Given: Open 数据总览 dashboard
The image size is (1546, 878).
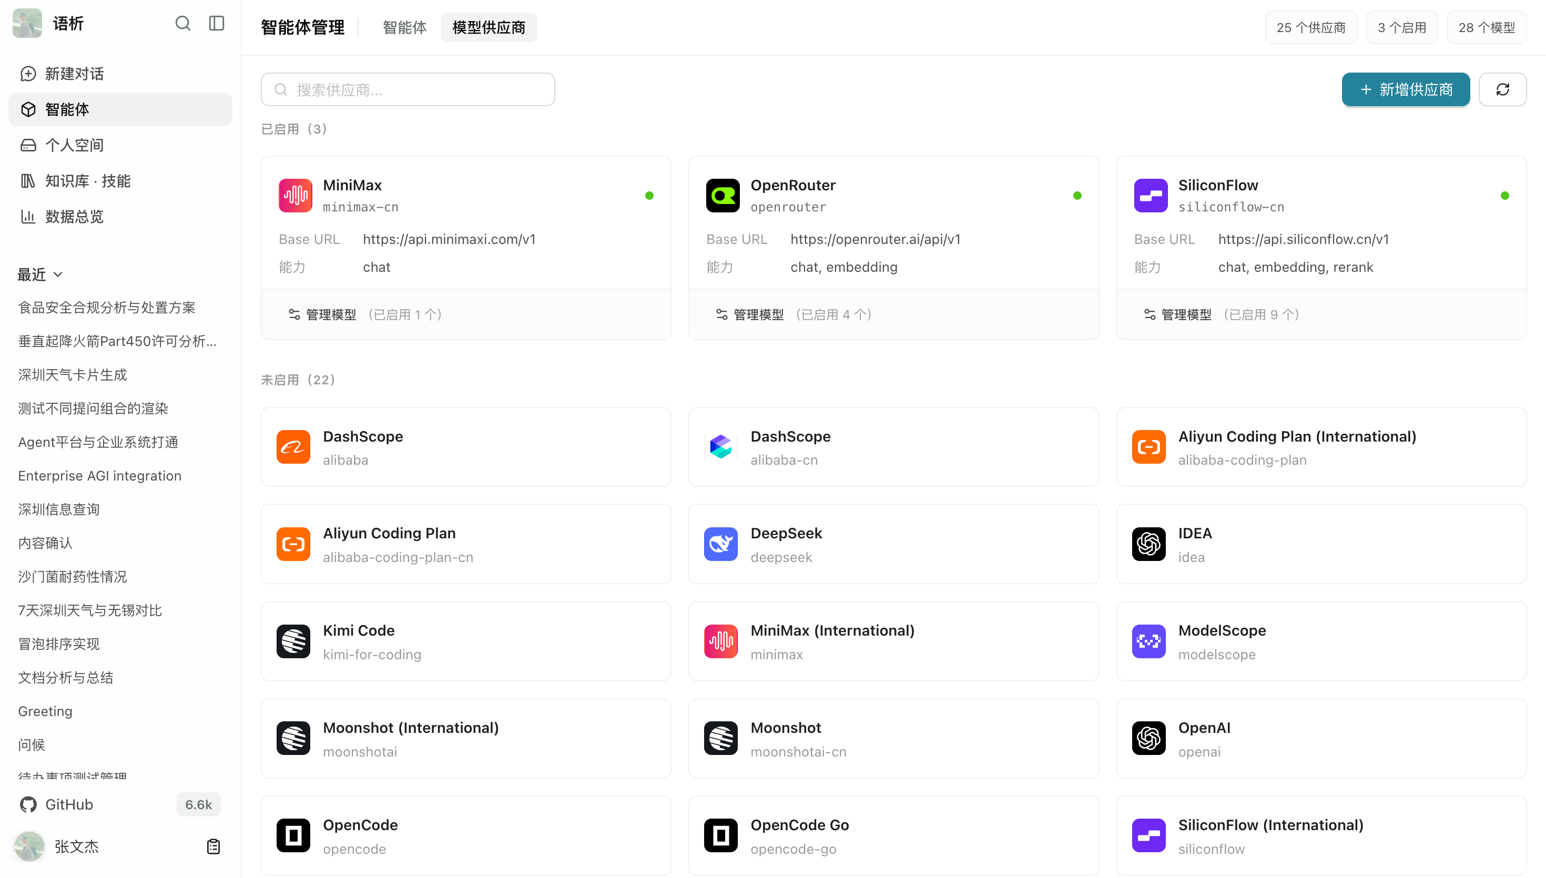Looking at the screenshot, I should [x=120, y=217].
